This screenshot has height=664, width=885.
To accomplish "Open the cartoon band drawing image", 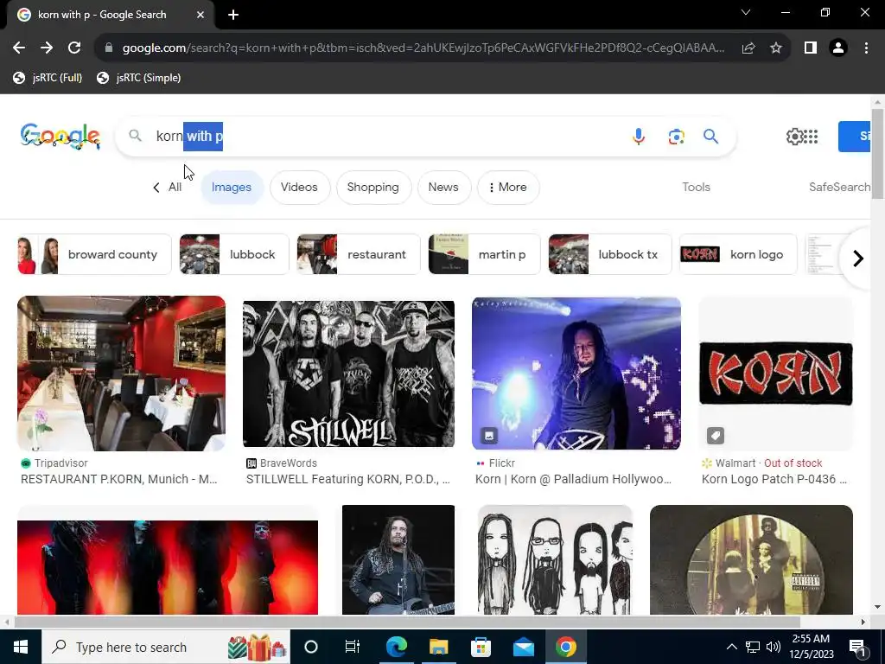I will tap(555, 559).
